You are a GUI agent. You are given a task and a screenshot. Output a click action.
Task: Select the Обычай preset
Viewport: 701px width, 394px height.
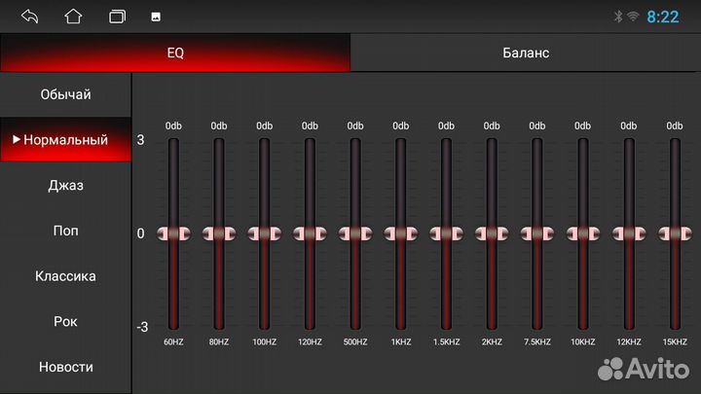[65, 94]
